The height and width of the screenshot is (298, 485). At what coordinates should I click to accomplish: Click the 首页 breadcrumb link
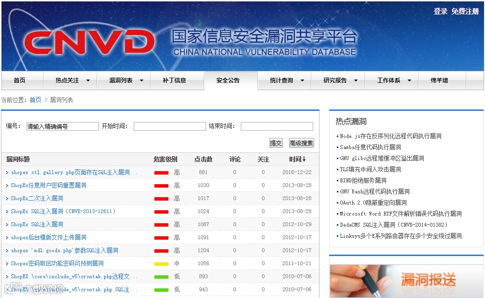pyautogui.click(x=35, y=100)
